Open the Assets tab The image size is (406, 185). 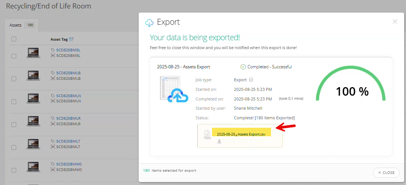[x=15, y=25]
